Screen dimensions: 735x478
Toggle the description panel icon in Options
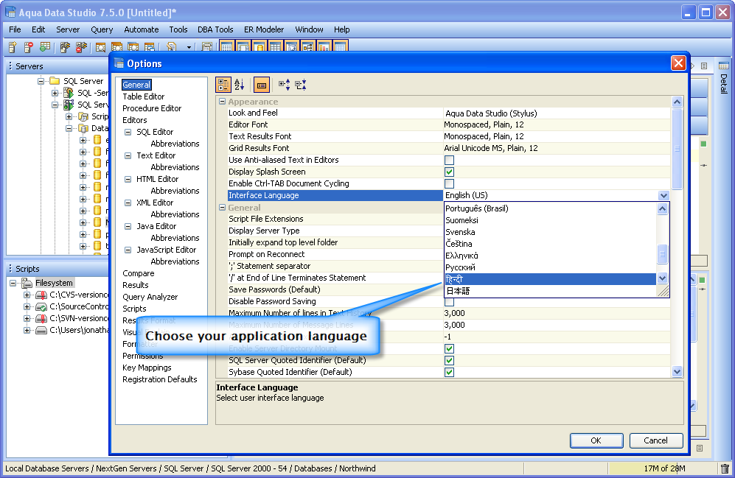point(262,85)
